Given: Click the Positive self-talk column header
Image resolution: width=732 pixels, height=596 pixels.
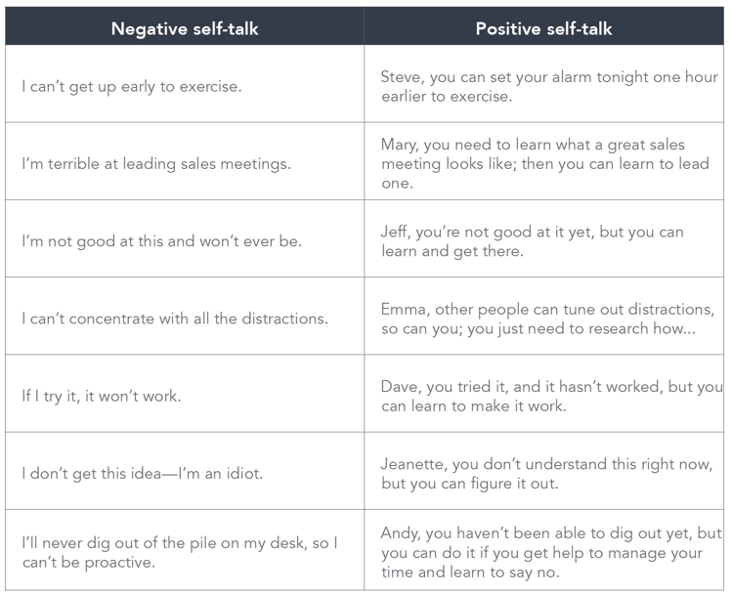Looking at the screenshot, I should click(x=543, y=28).
